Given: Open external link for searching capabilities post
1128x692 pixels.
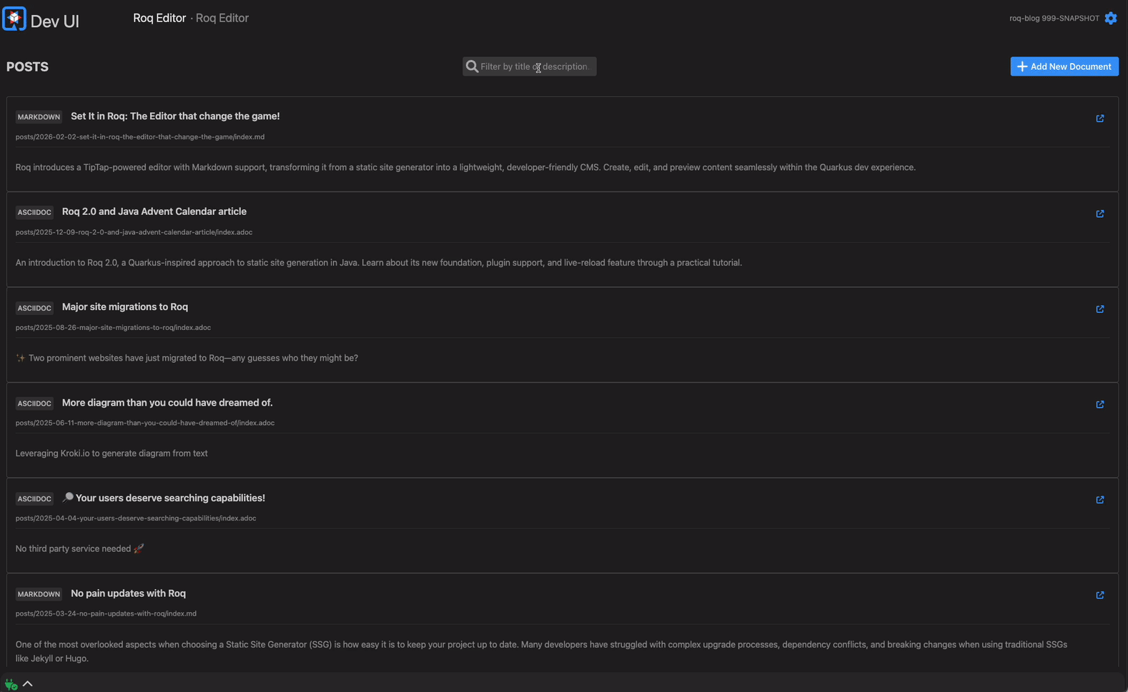Looking at the screenshot, I should click(1099, 500).
